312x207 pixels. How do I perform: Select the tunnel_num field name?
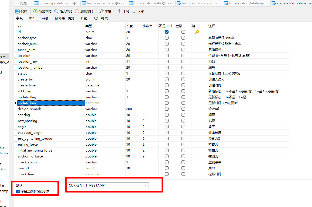(26, 50)
